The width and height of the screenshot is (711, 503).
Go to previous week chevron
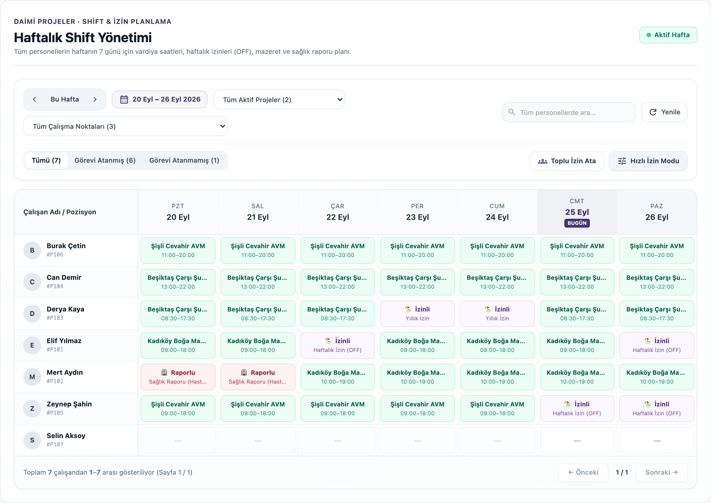click(34, 99)
